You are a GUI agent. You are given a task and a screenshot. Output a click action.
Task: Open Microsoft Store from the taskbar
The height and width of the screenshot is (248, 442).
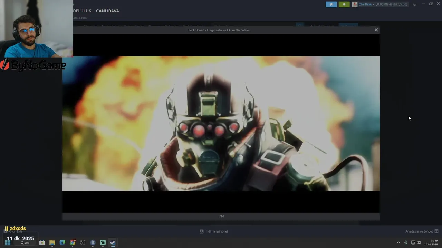[x=42, y=242]
